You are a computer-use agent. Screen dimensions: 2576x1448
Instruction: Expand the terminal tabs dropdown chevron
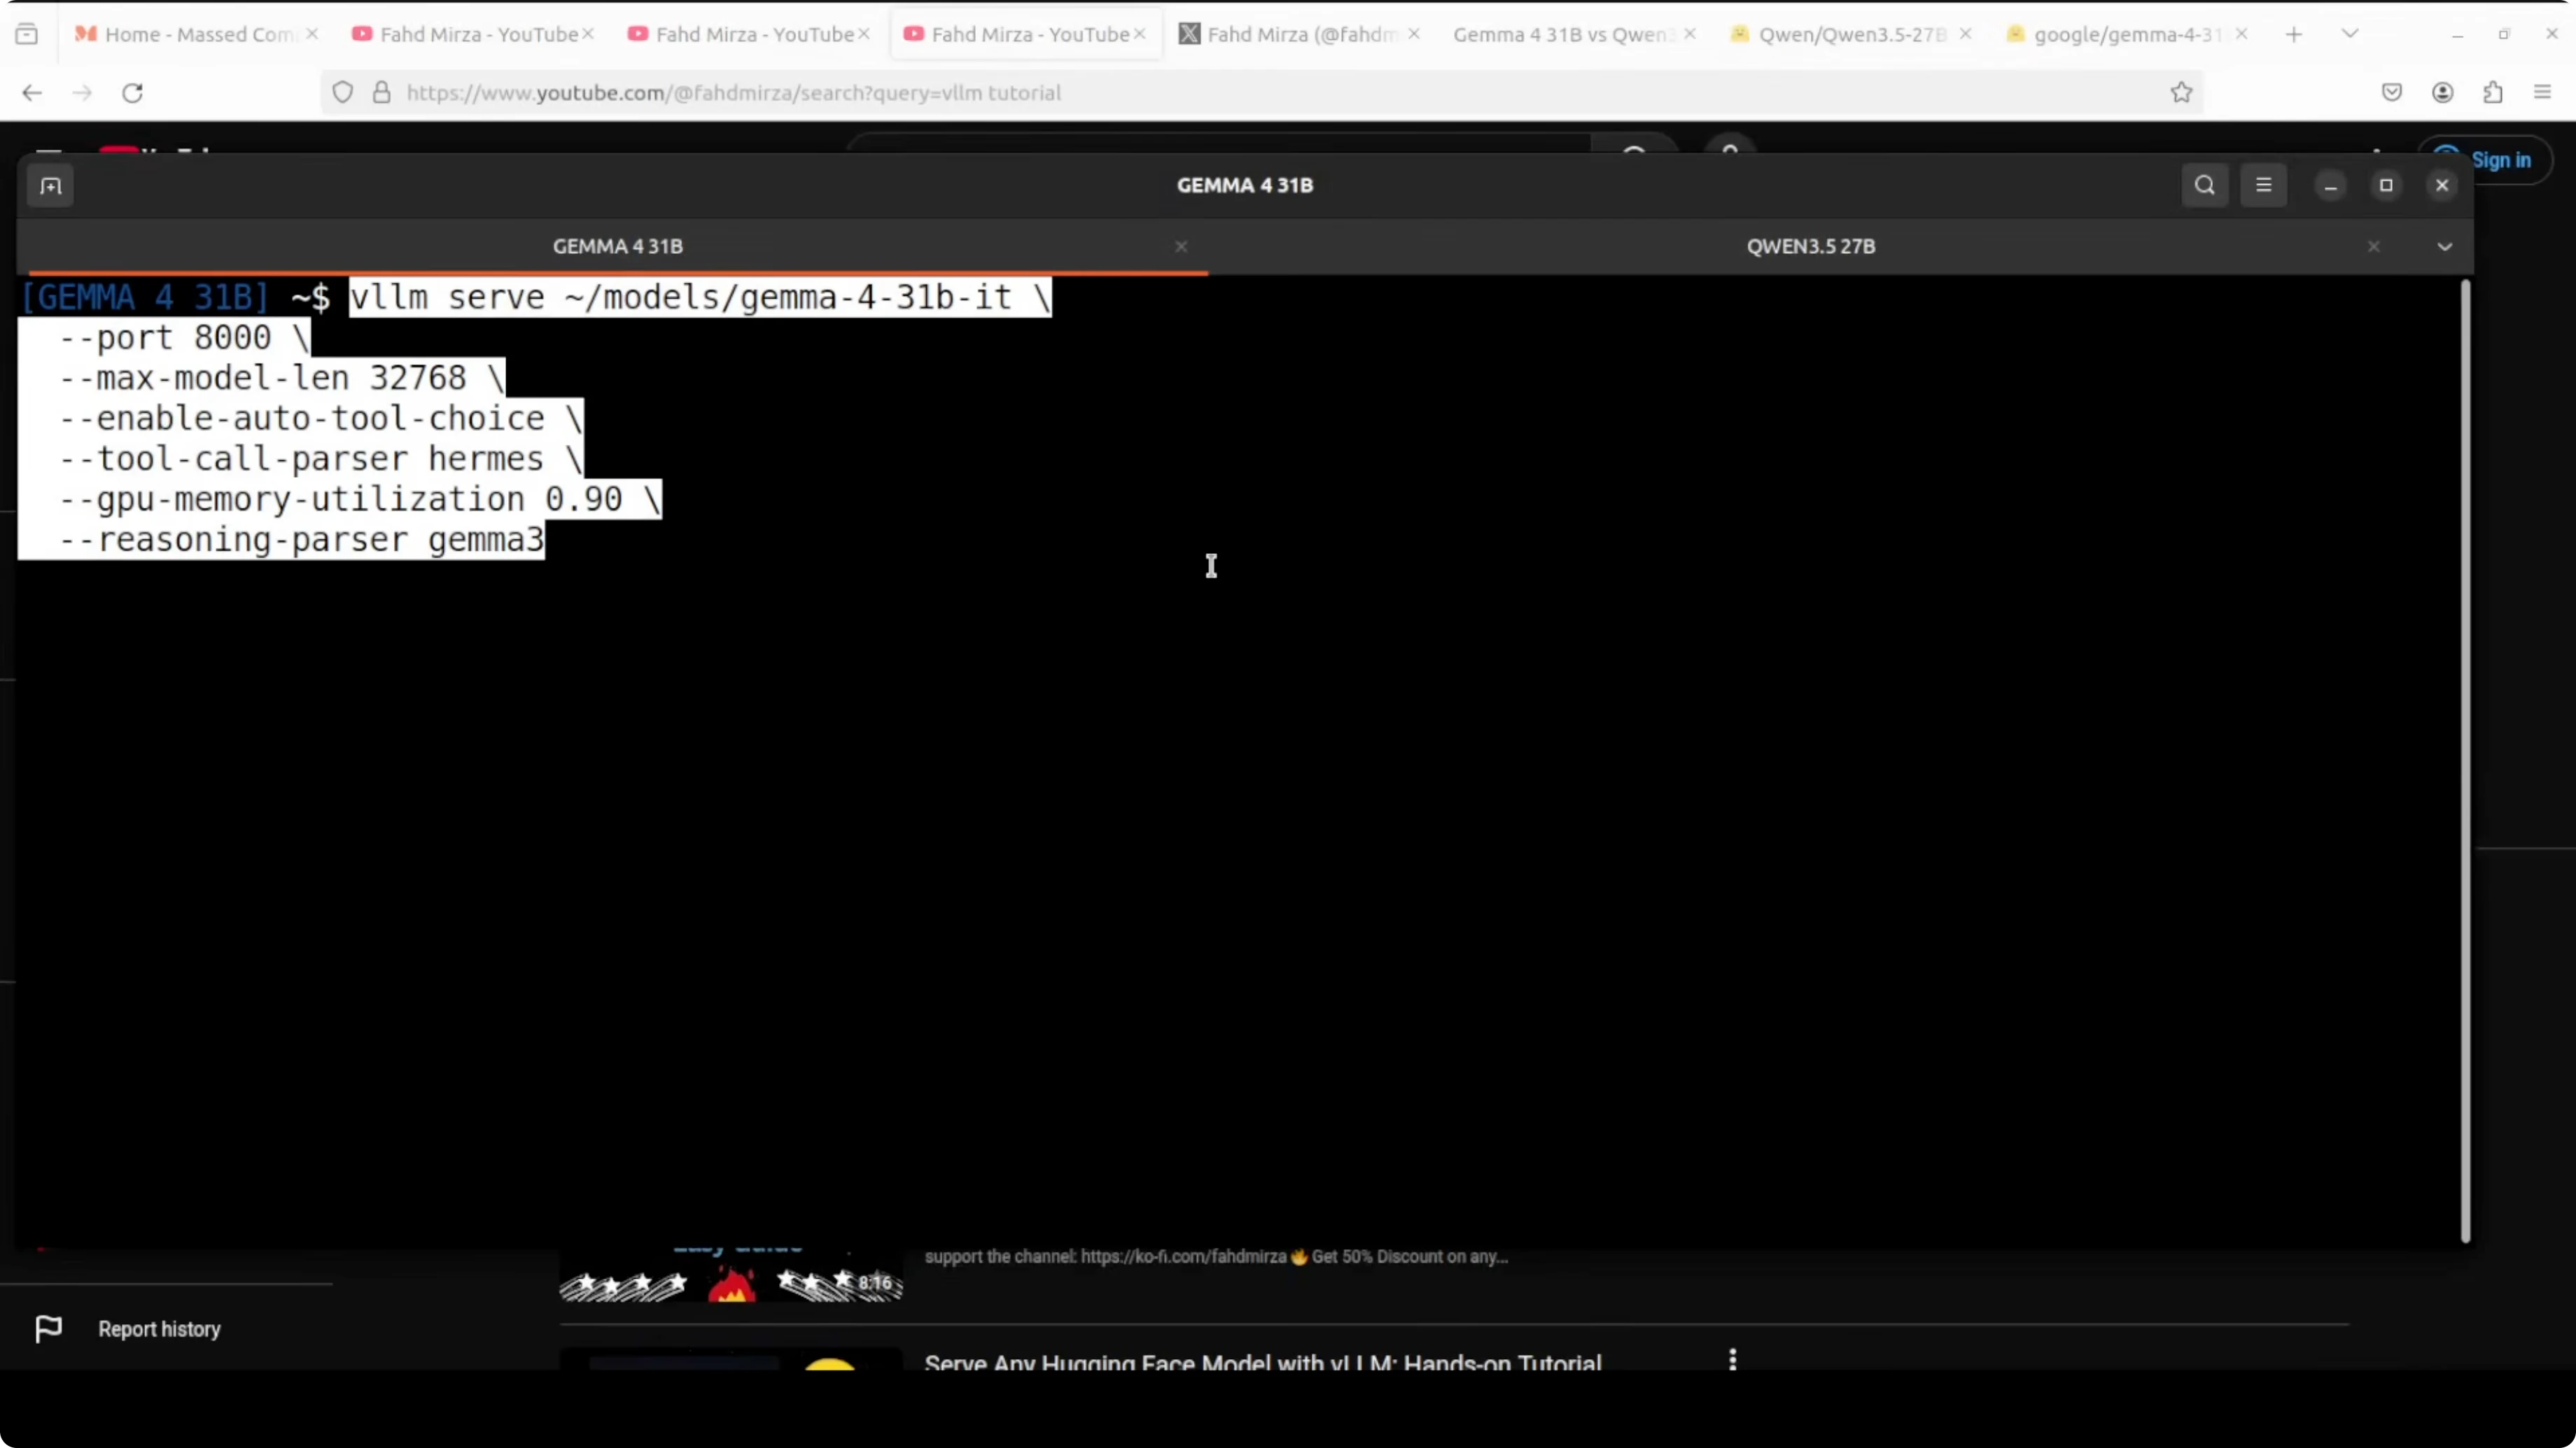[x=2444, y=247]
